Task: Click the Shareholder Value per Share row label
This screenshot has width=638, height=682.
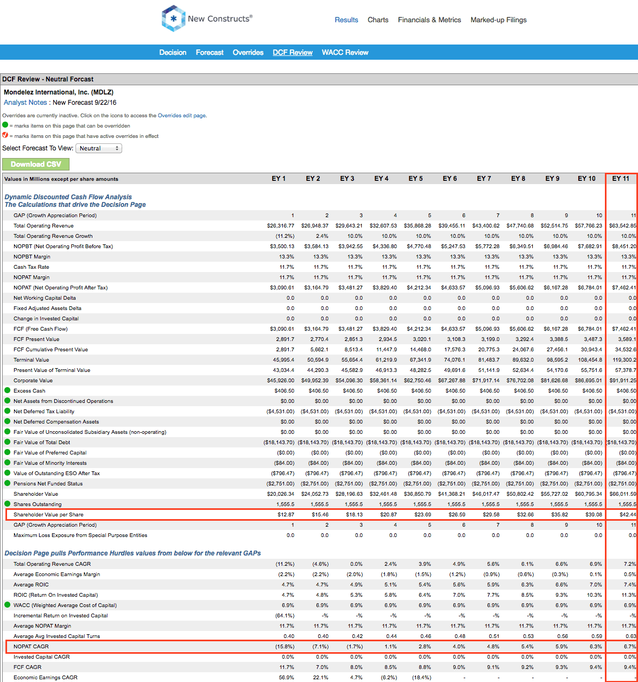Action: pos(48,515)
